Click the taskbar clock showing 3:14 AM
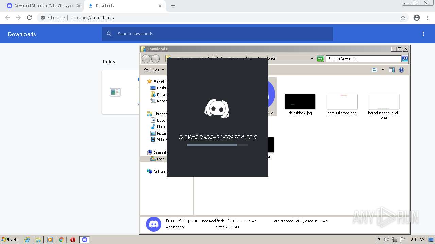Viewport: 435px width, 244px height. (x=418, y=240)
